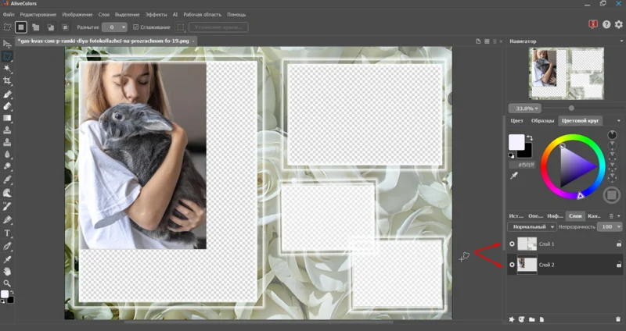Image resolution: width=626 pixels, height=331 pixels.
Task: Select the Zoom magnifier tool
Action: click(x=8, y=283)
